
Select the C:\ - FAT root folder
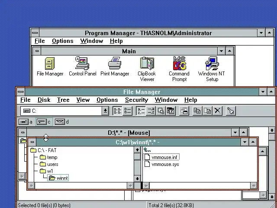43,150
